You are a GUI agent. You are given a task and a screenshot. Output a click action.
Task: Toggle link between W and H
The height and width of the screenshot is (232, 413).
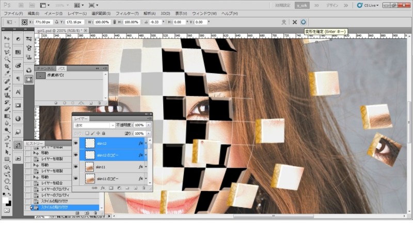pyautogui.click(x=114, y=22)
